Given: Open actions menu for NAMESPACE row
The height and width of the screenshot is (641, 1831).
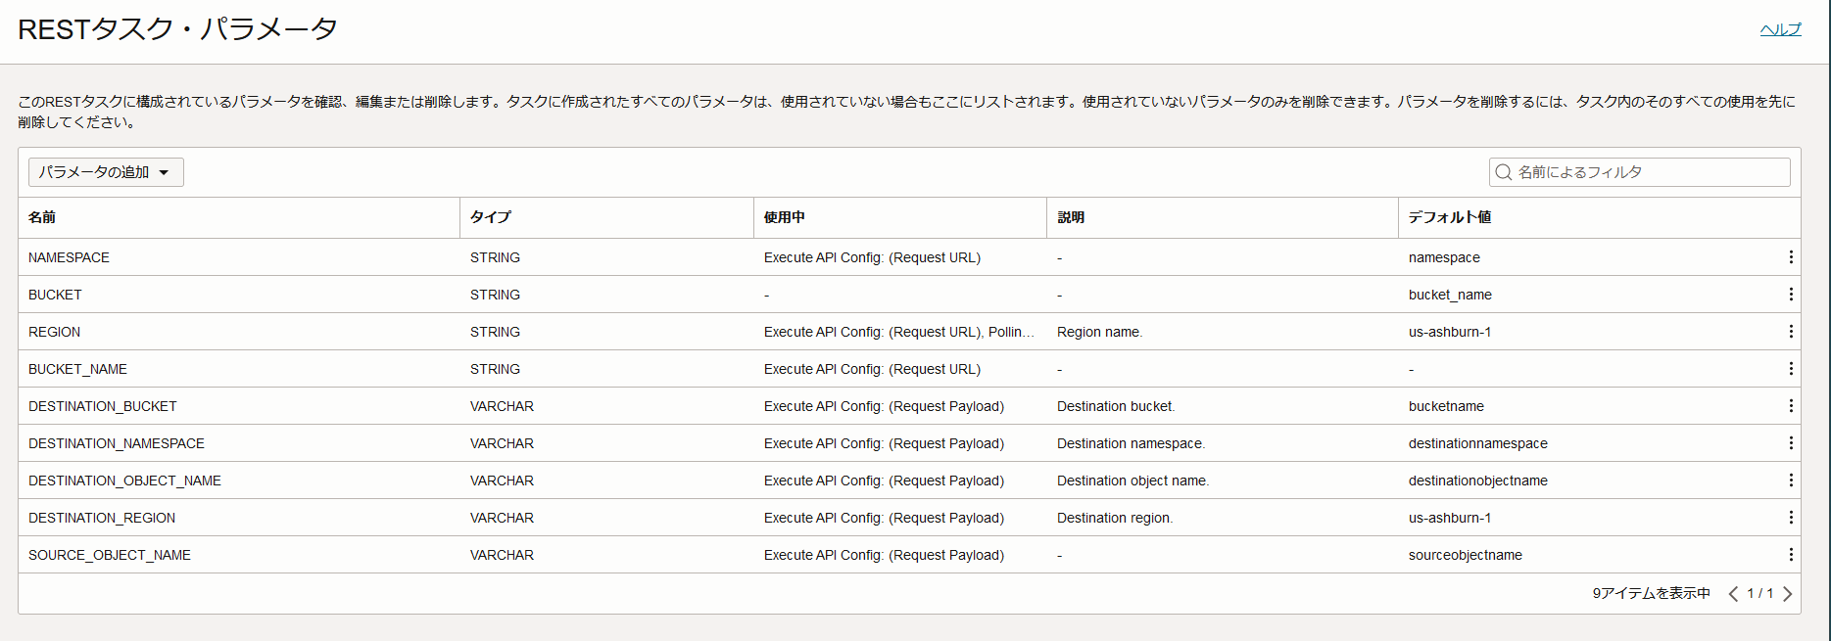Looking at the screenshot, I should pyautogui.click(x=1791, y=257).
